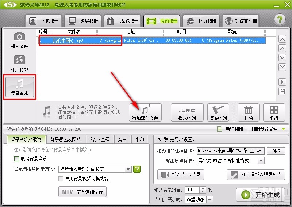
Task: Expand 相册参数文件 dropdown
Action: click(x=284, y=129)
